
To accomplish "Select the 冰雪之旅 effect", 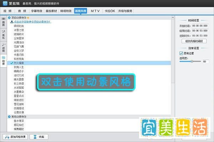I will [19, 30].
